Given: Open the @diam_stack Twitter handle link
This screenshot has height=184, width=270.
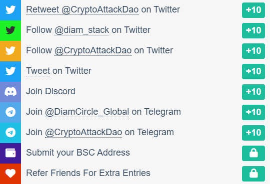Looking at the screenshot, I should tap(81, 30).
